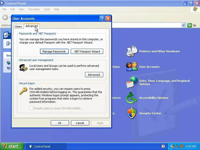
Task: Close the User Accounts dialog with X
Action: point(108,18)
